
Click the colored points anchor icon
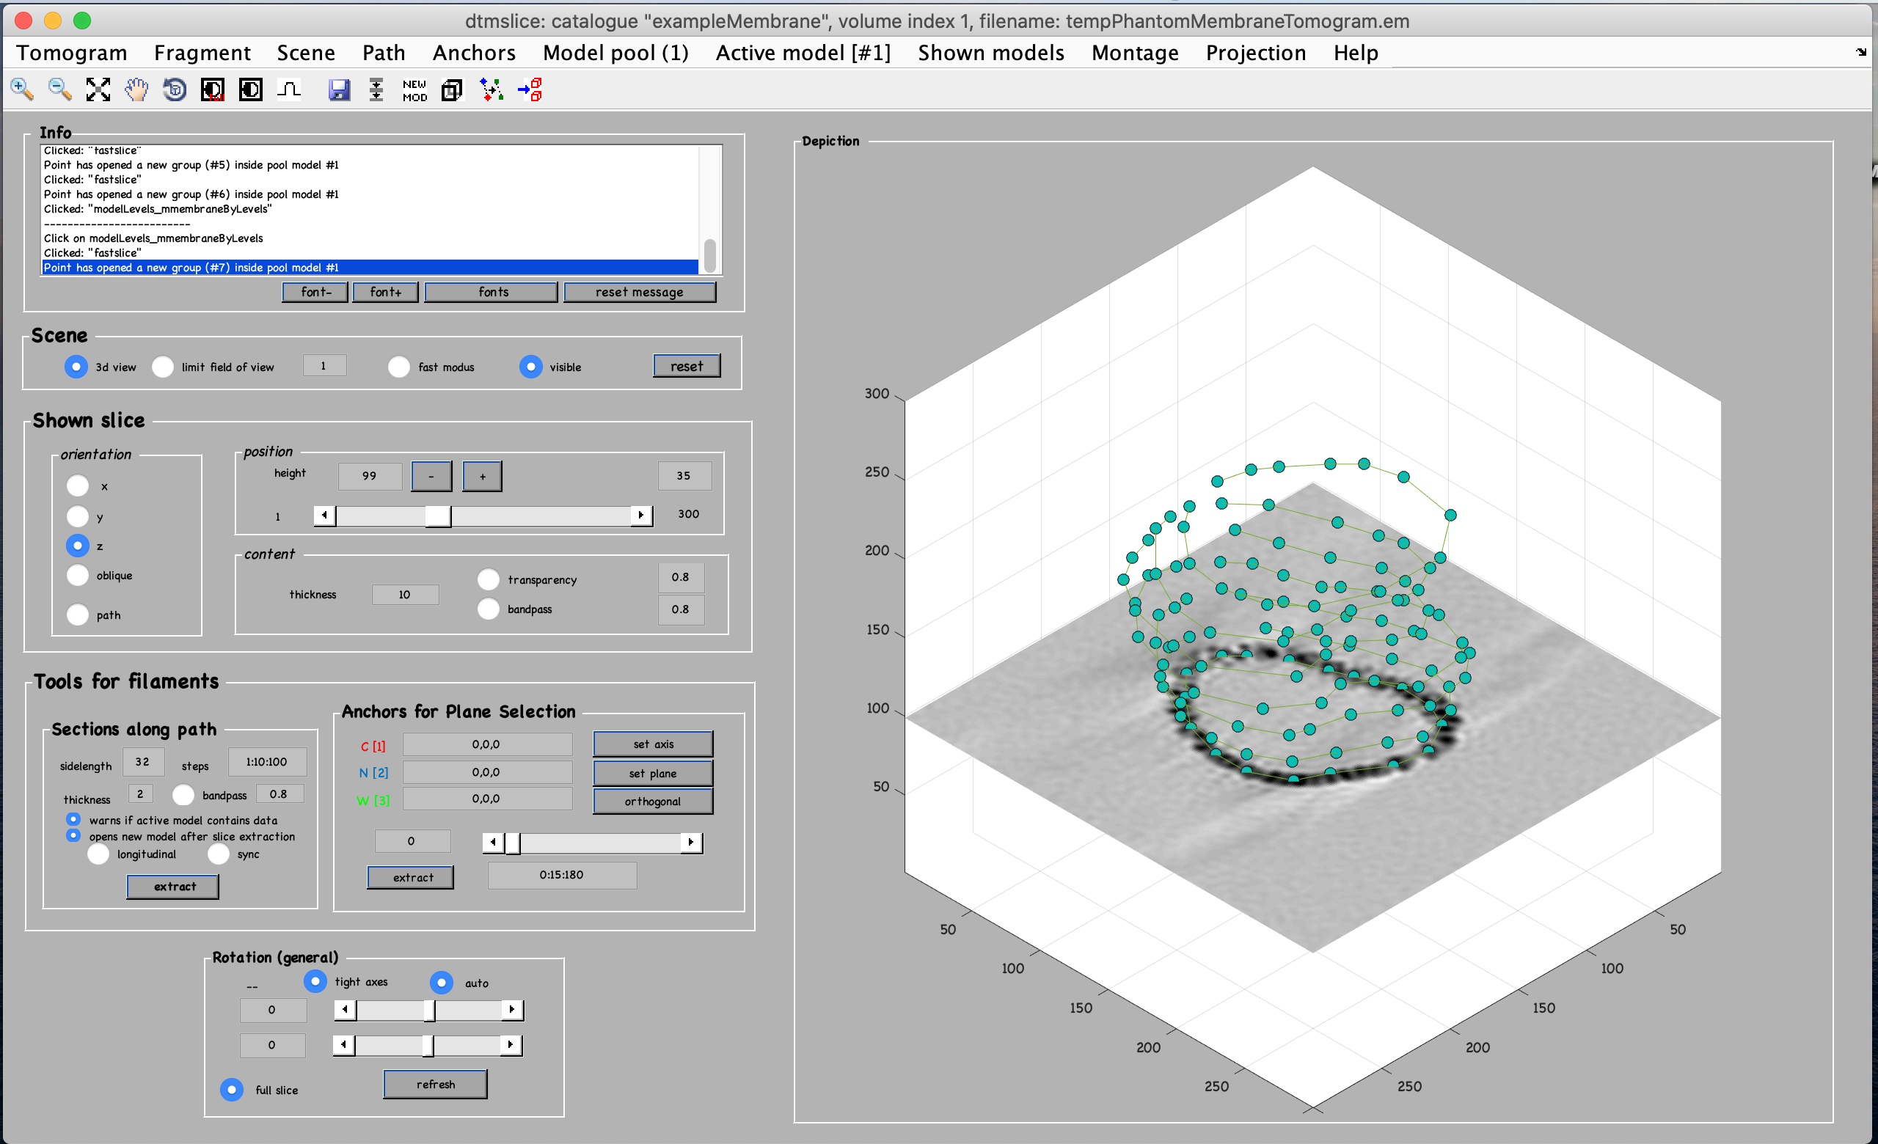pos(492,90)
